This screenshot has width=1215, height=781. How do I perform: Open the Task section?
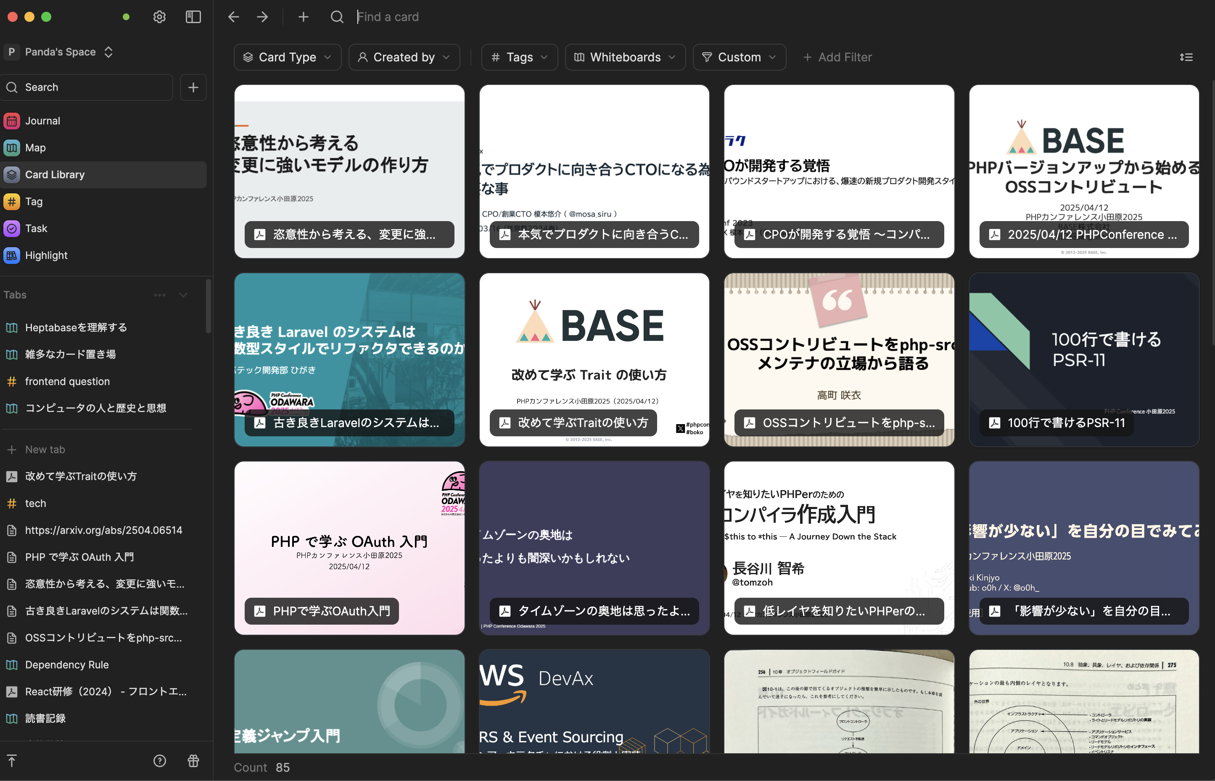(x=37, y=228)
